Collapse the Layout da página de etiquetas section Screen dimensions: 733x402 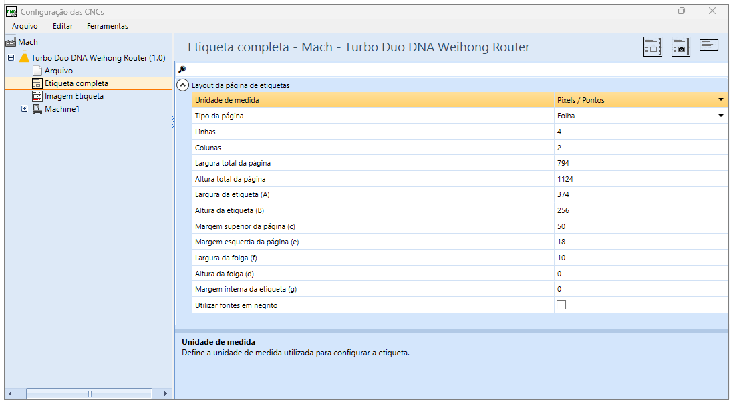coord(183,85)
